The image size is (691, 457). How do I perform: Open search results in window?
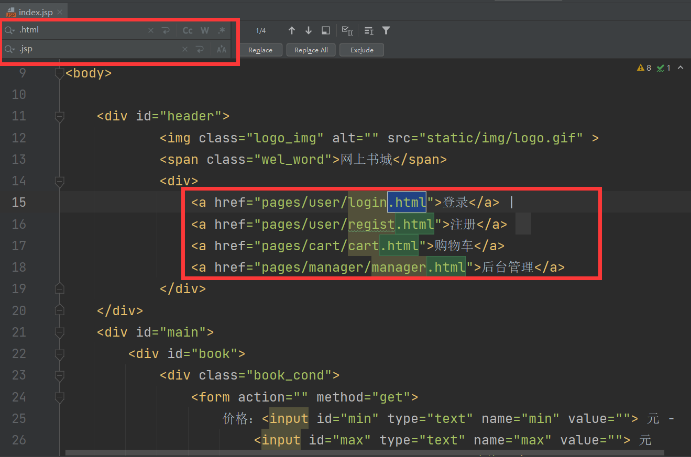pyautogui.click(x=325, y=31)
